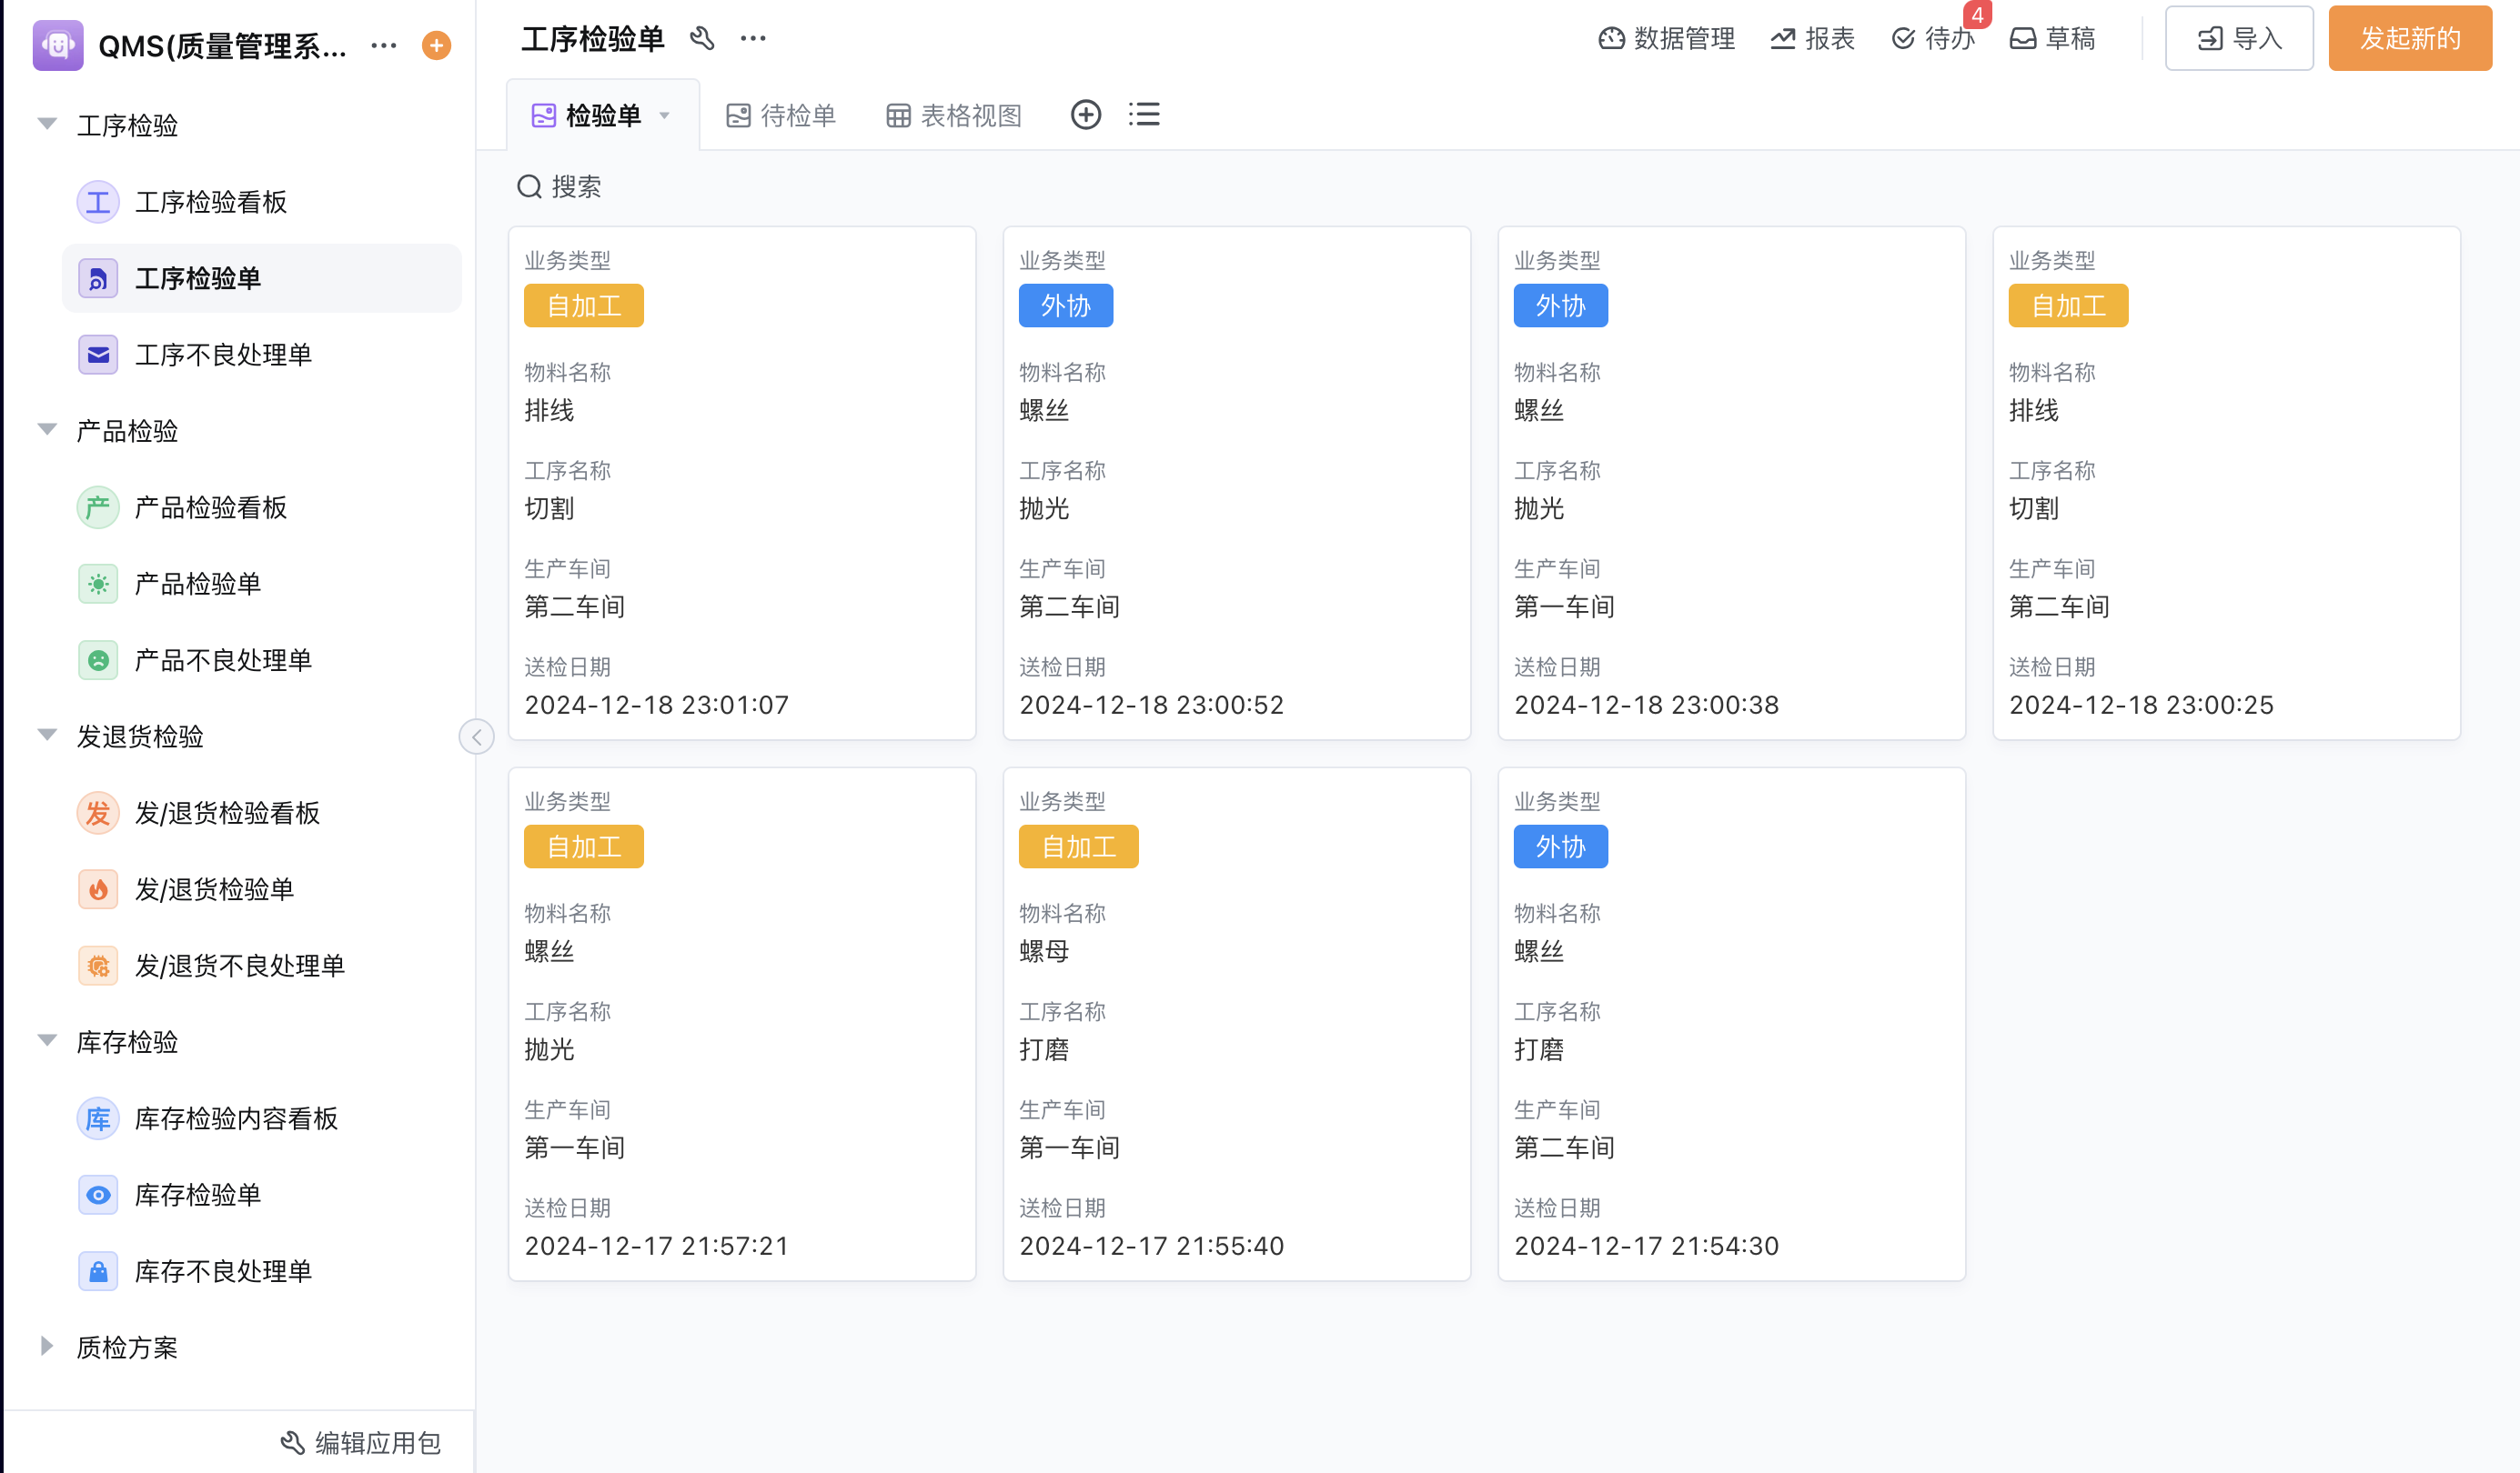Collapse the sidebar with arrow handle
Image resolution: width=2520 pixels, height=1473 pixels.
[x=477, y=736]
